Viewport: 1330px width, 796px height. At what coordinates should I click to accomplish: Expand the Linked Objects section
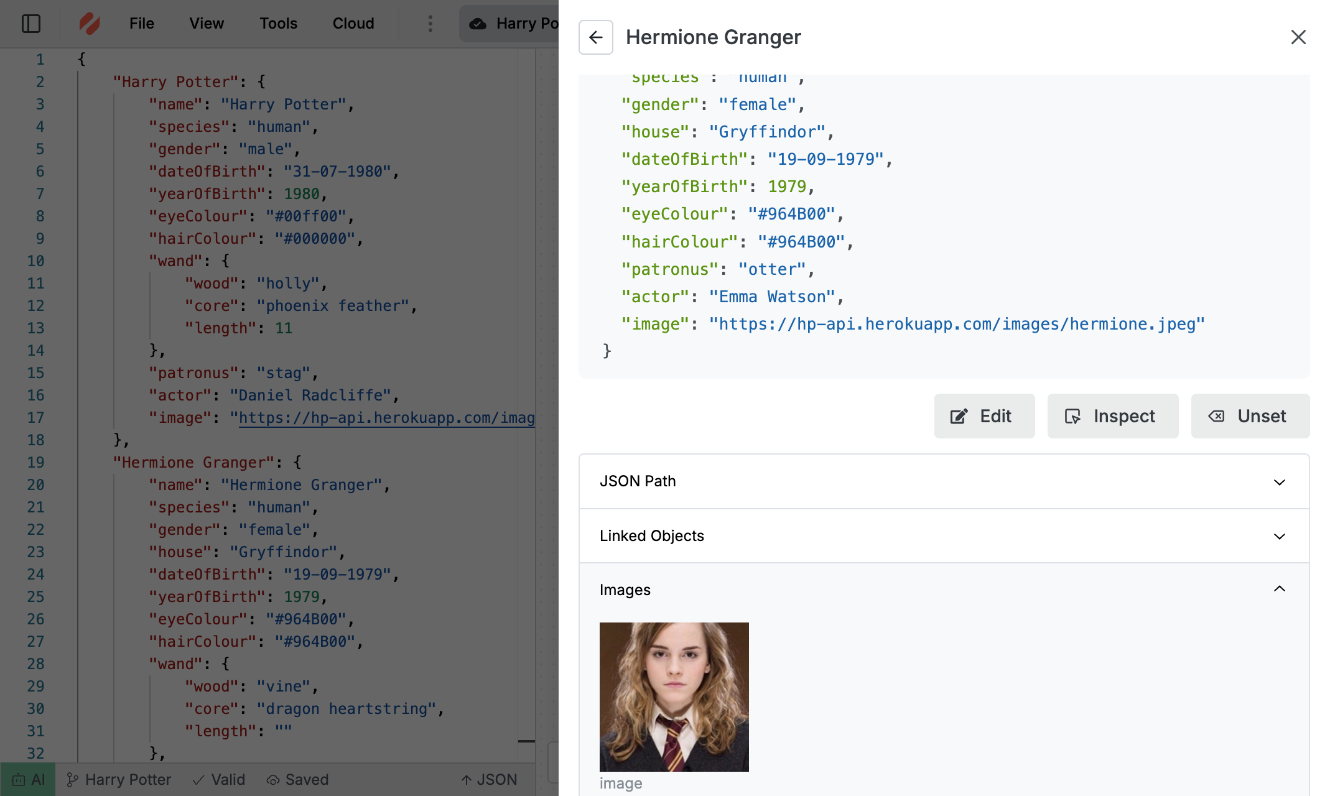click(x=944, y=536)
